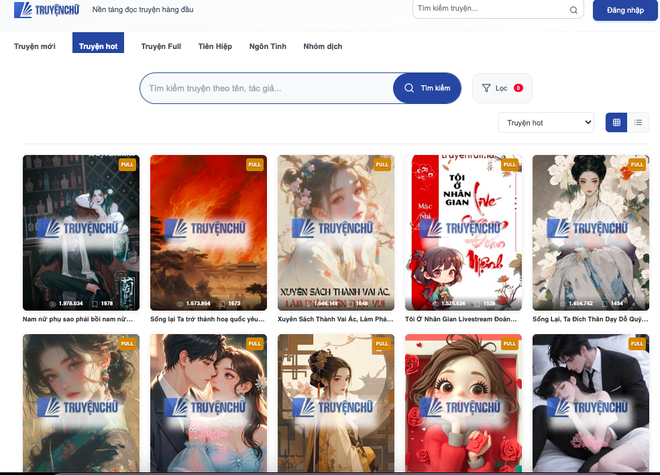
Task: Click the FULL badge on fifth story cover
Action: click(x=637, y=164)
